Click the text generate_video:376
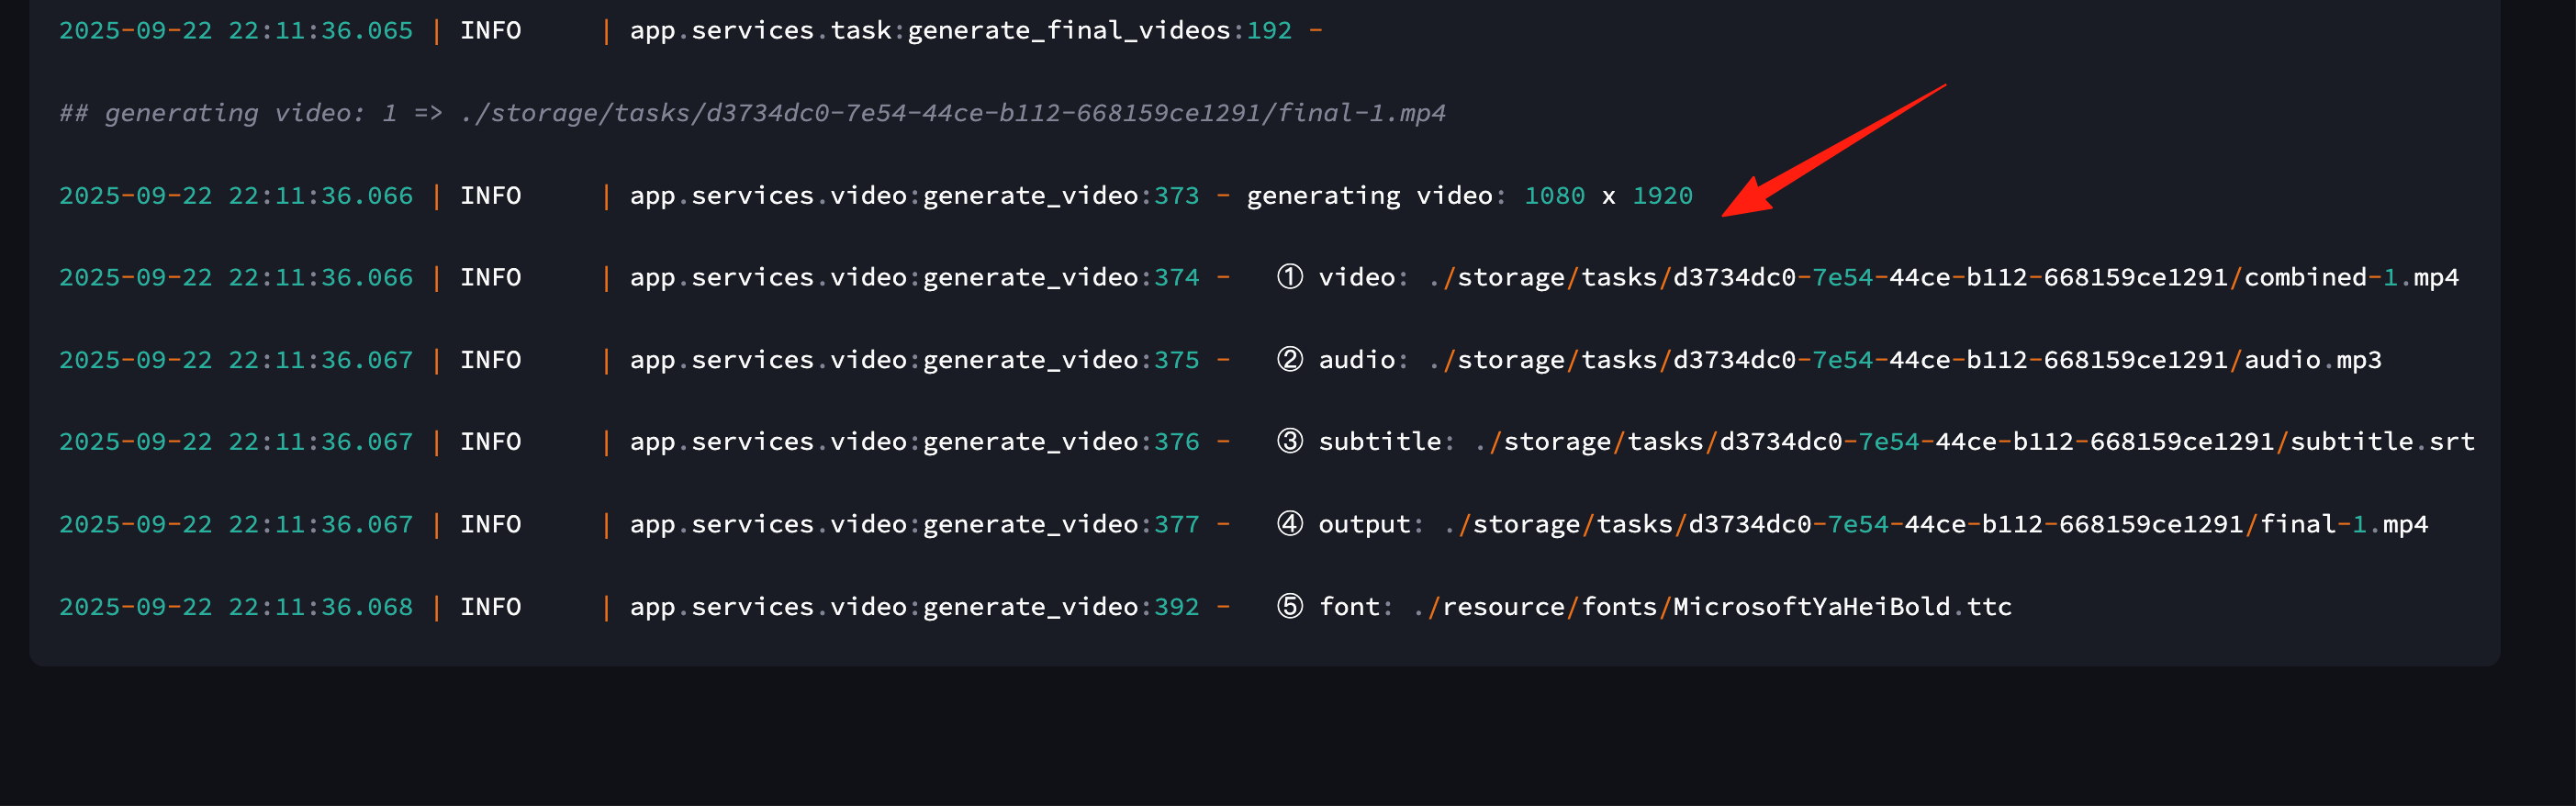Screen dimensions: 2576x806 coord(1061,442)
